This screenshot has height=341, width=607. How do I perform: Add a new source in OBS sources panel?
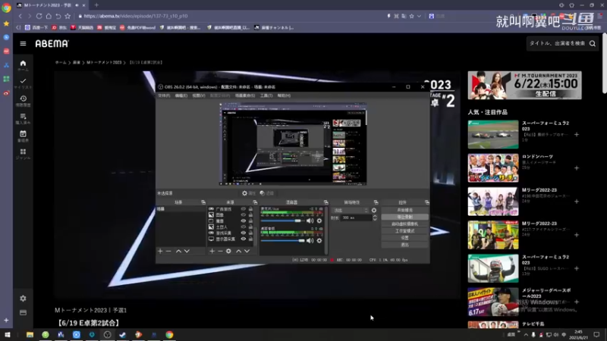pyautogui.click(x=212, y=252)
